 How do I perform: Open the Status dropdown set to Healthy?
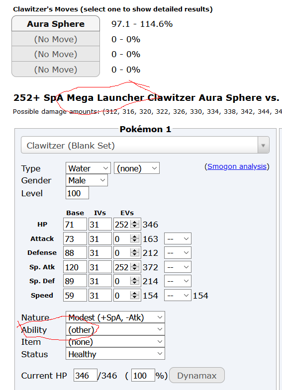[x=115, y=354]
